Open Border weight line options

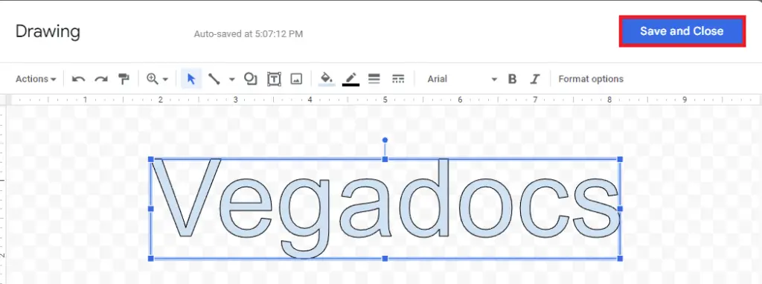[374, 79]
